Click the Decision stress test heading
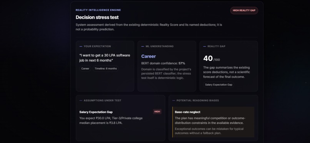This screenshot has height=143, width=310. [x=97, y=17]
